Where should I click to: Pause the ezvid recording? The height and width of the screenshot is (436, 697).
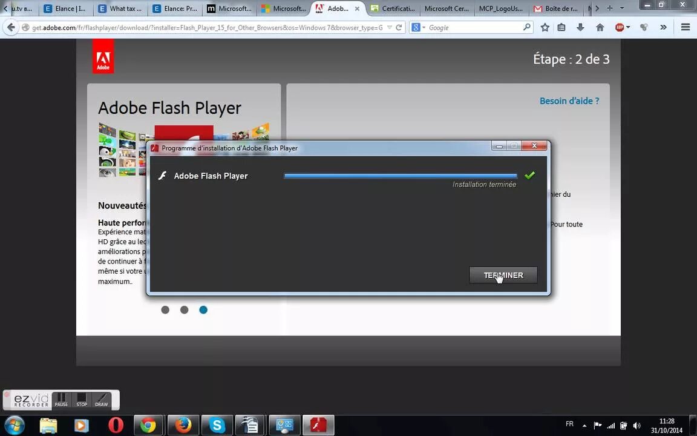(x=61, y=400)
